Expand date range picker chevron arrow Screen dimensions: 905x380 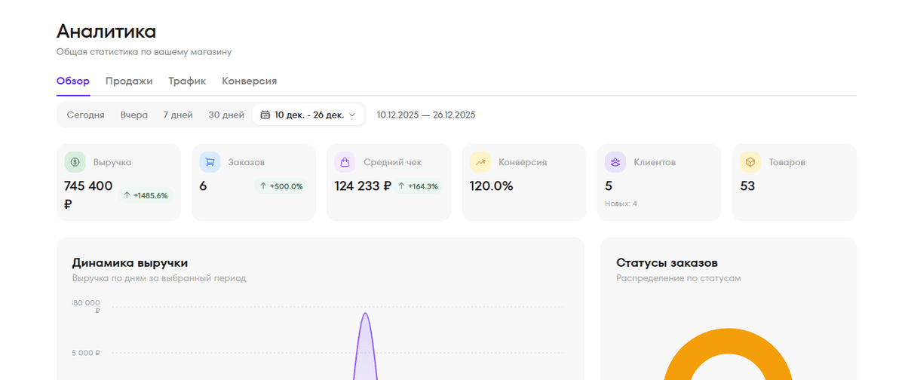[x=352, y=115]
